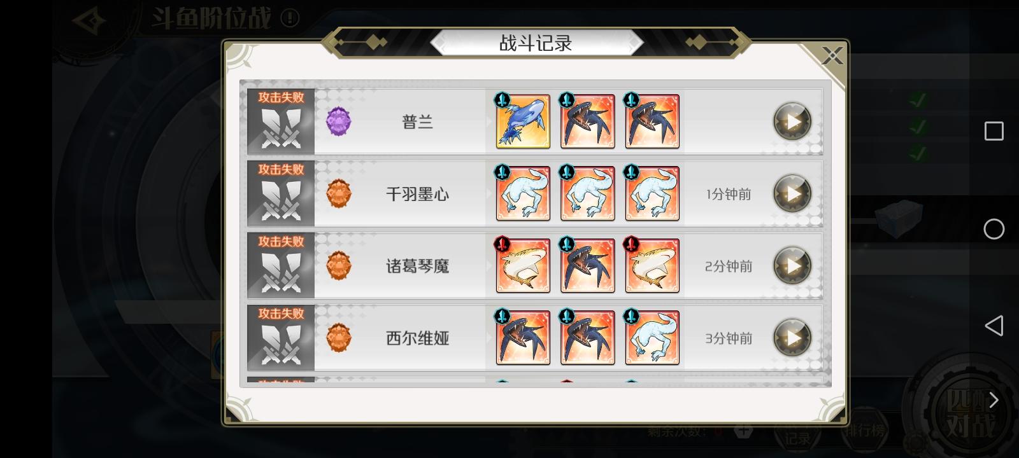Tap the info icon beside 斗鱼阶位战 title
Viewport: 1019px width, 458px height.
pyautogui.click(x=290, y=18)
